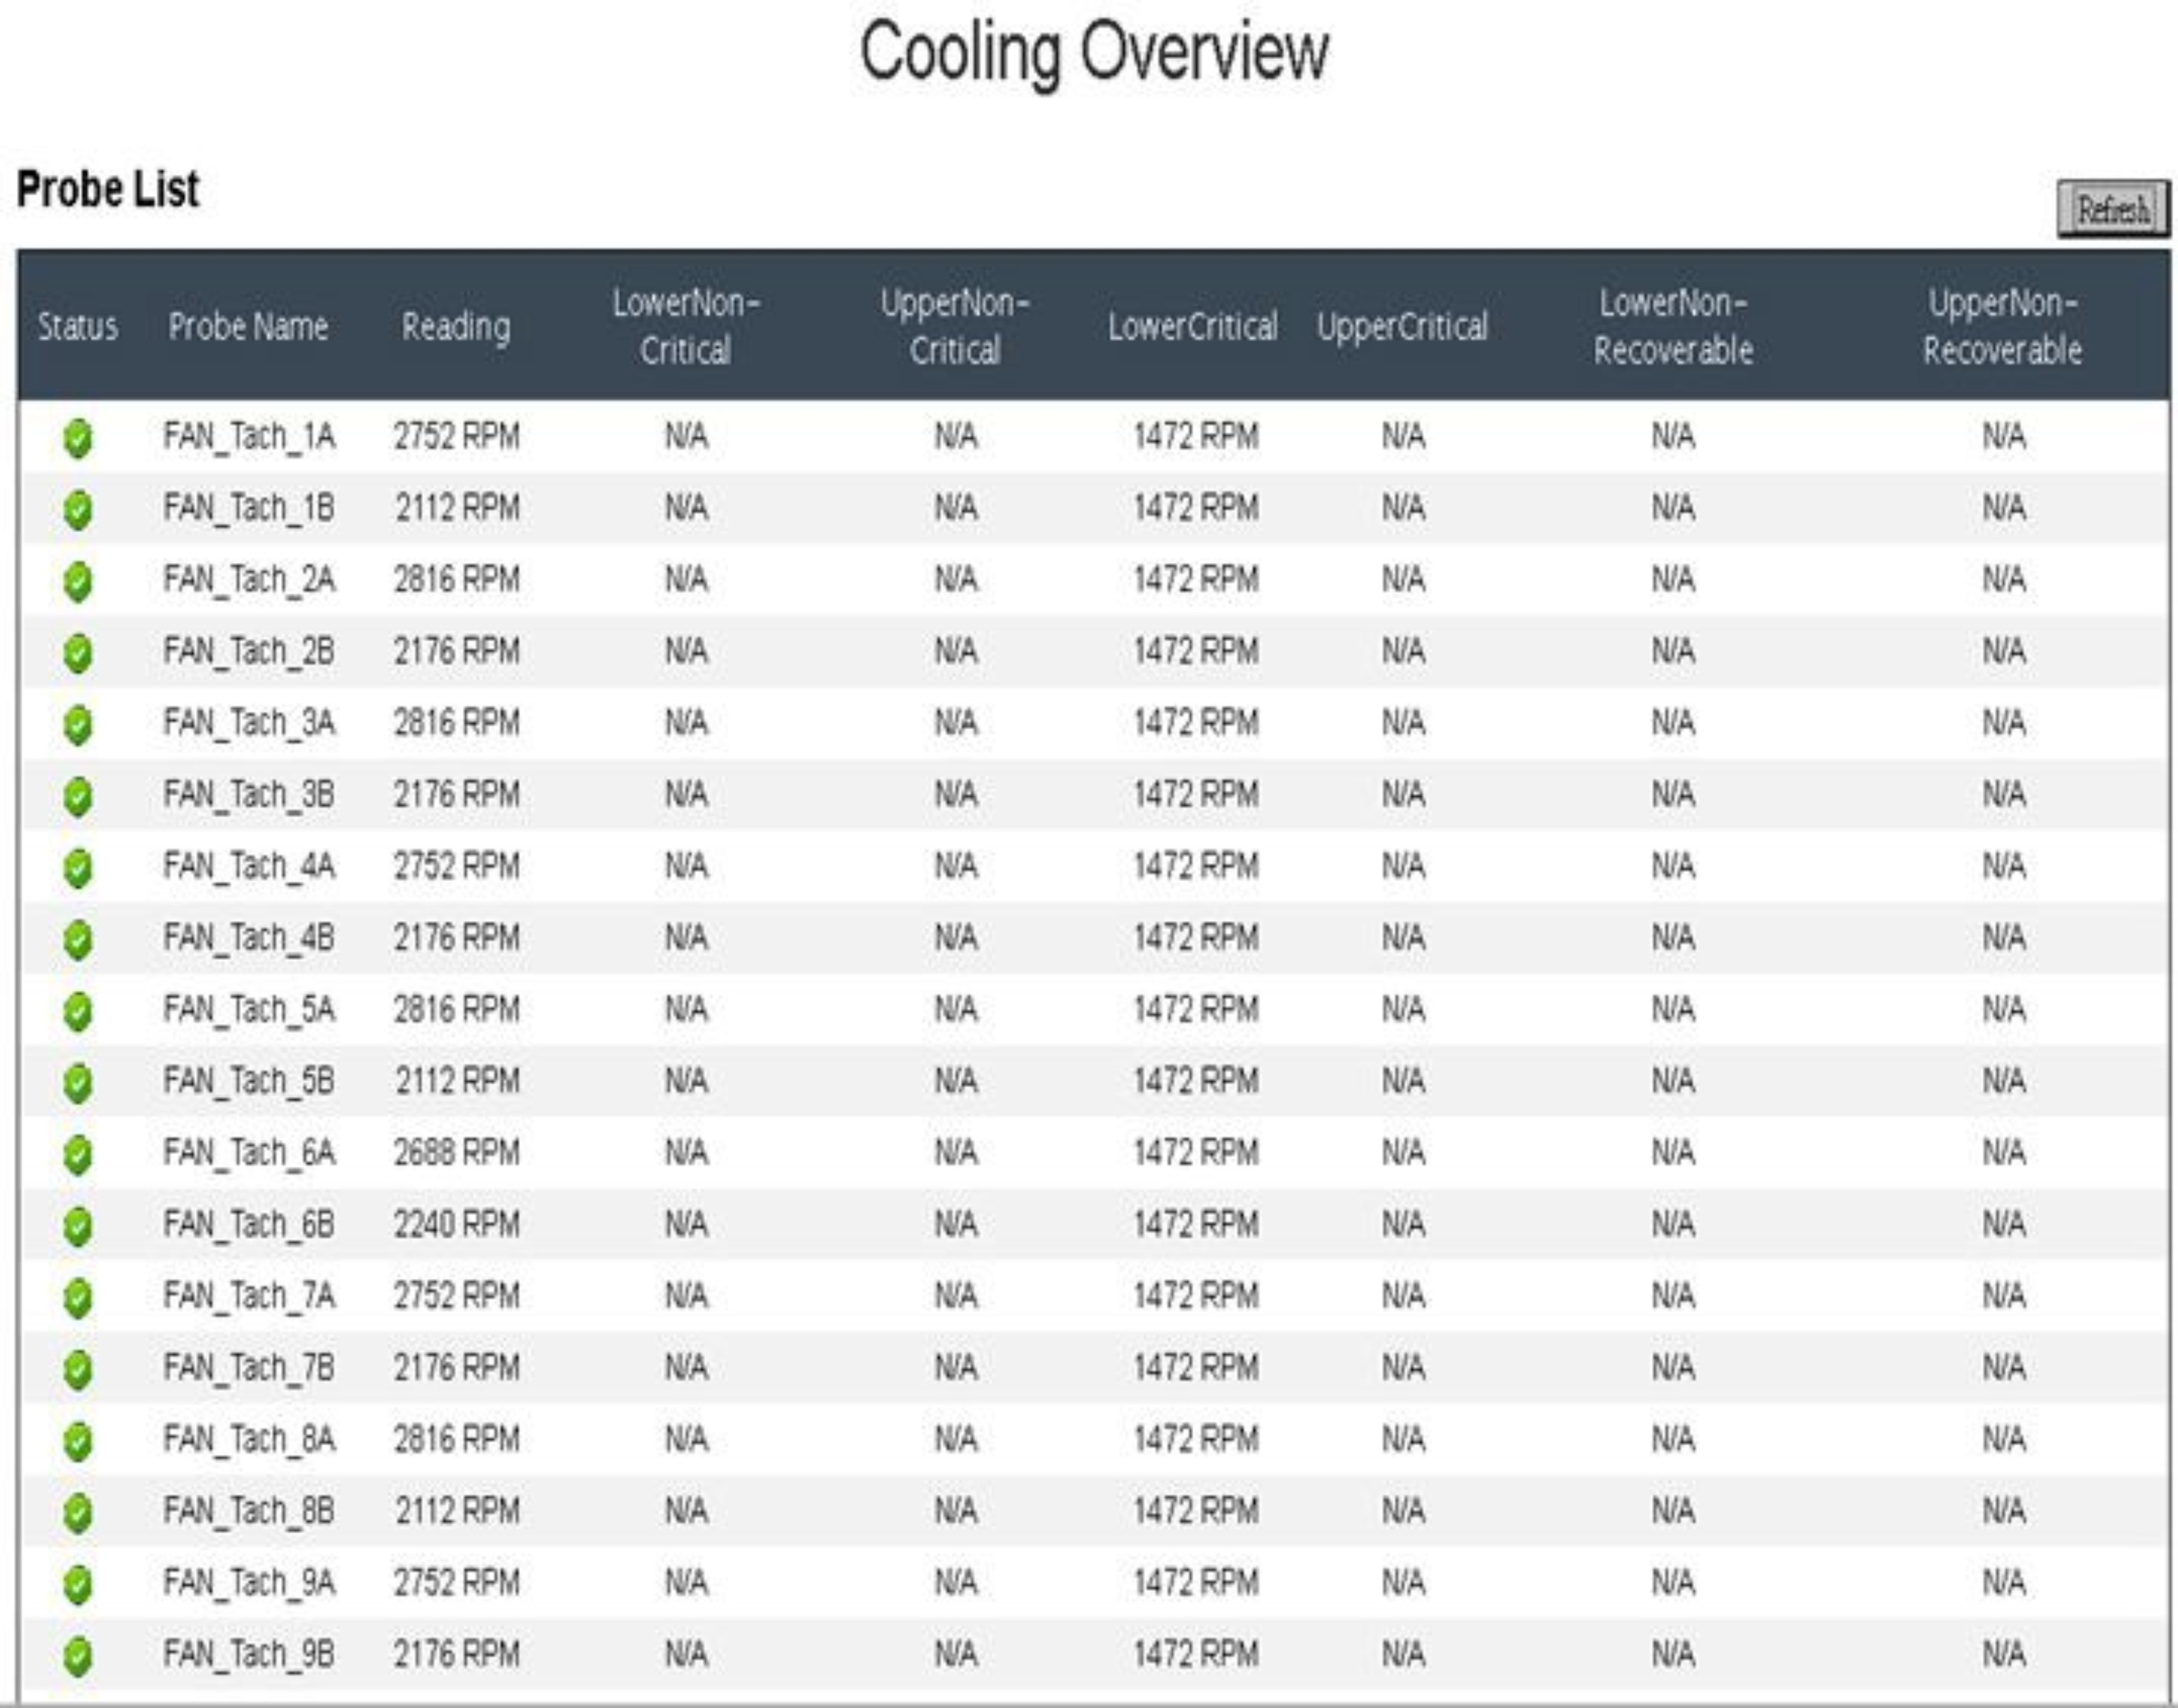Select the FAN_Tach_7B probe name
Image resolution: width=2178 pixels, height=1708 pixels.
pos(249,1368)
